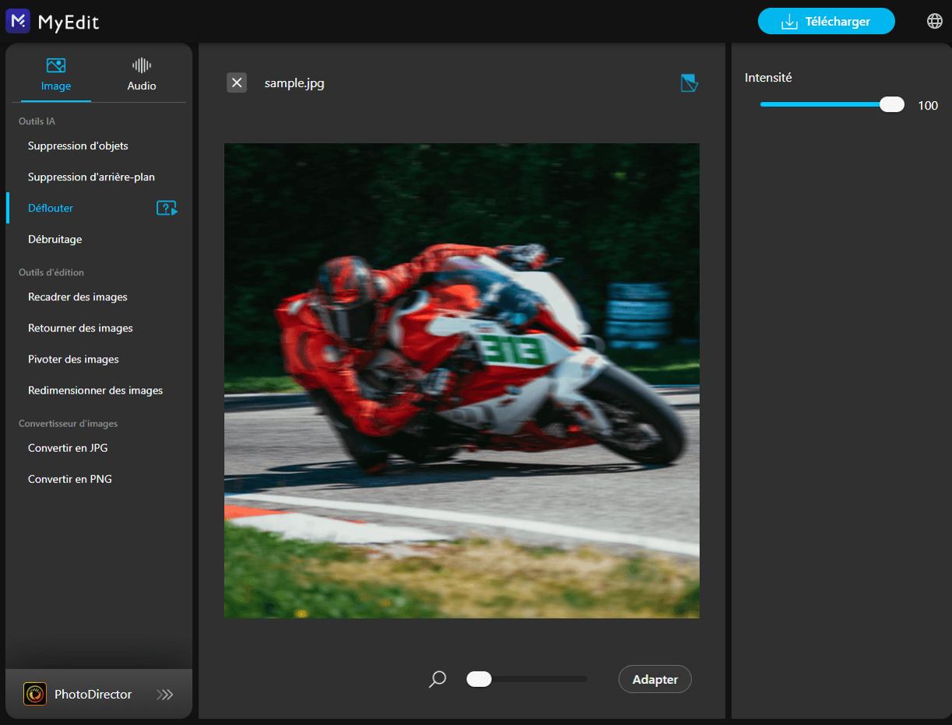The image size is (952, 725).
Task: Click the magnifier zoom icon below the image
Action: coord(437,679)
